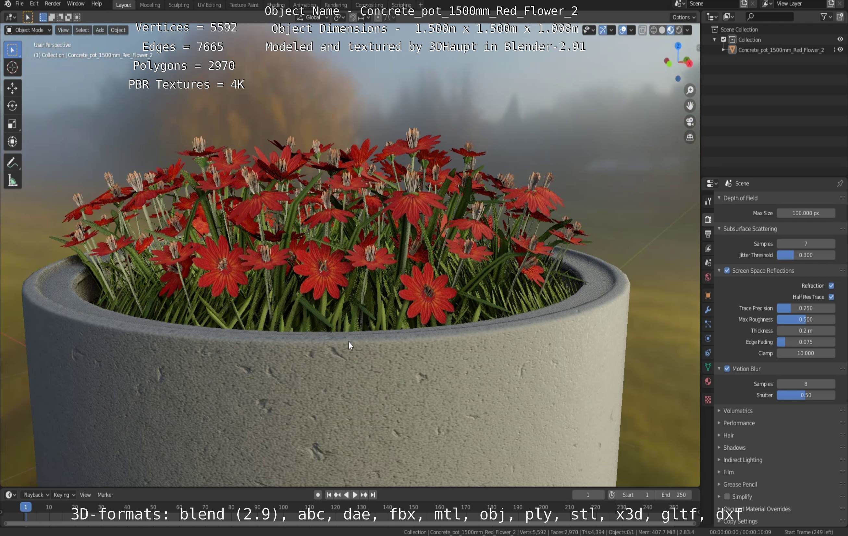The width and height of the screenshot is (848, 536).
Task: Collapse the Subsurface Scattering panel
Action: (x=719, y=229)
